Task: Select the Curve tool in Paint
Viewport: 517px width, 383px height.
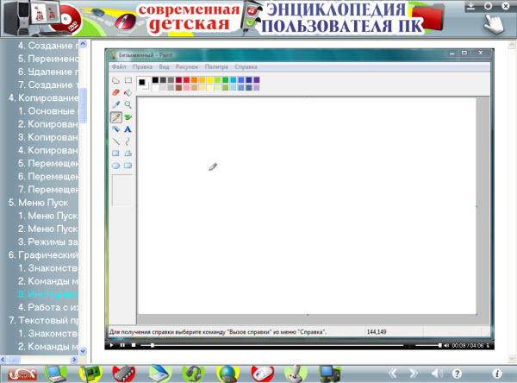Action: click(128, 141)
